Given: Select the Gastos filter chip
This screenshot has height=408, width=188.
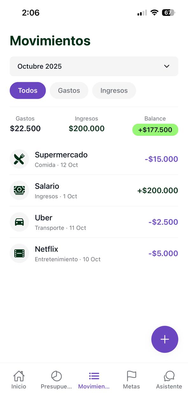Looking at the screenshot, I should point(69,91).
